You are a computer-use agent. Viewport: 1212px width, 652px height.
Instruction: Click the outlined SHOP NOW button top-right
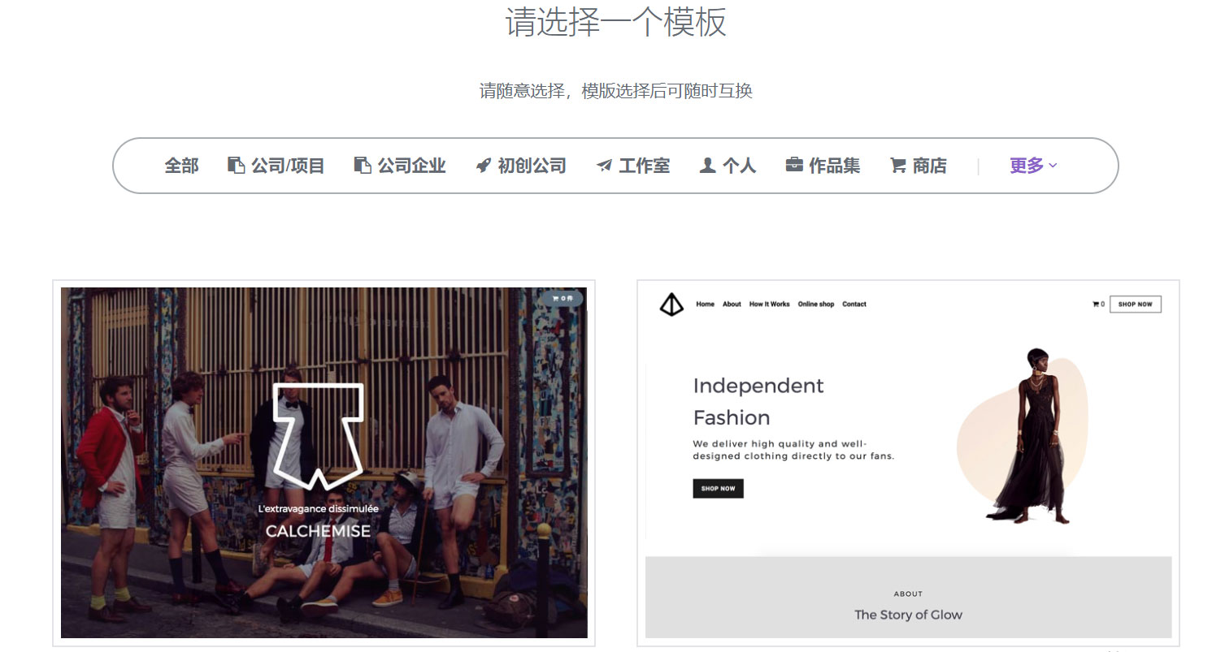1136,304
